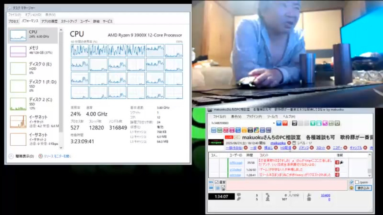The height and width of the screenshot is (215, 383).
Task: Click the black plugin icon in second toolbar row
Action: [x=250, y=130]
